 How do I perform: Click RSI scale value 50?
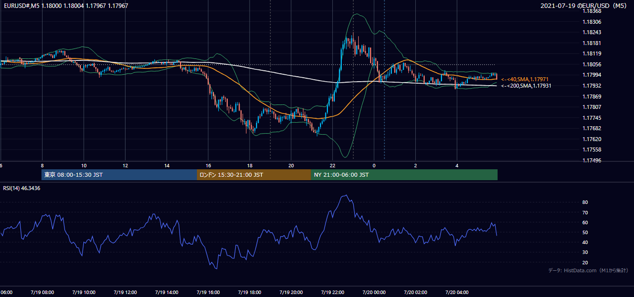click(x=585, y=232)
